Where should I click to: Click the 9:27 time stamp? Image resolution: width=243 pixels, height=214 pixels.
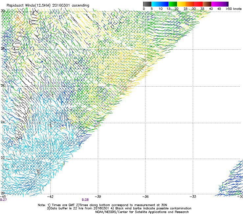(3, 200)
